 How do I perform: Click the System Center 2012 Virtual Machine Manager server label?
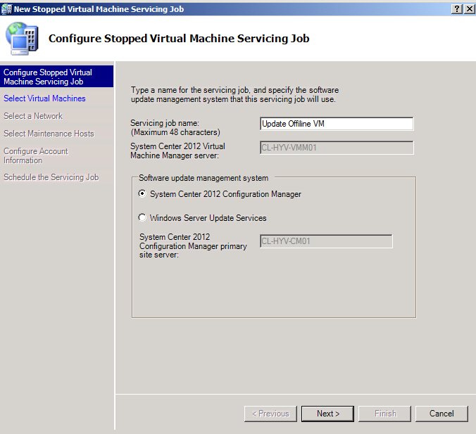178,151
